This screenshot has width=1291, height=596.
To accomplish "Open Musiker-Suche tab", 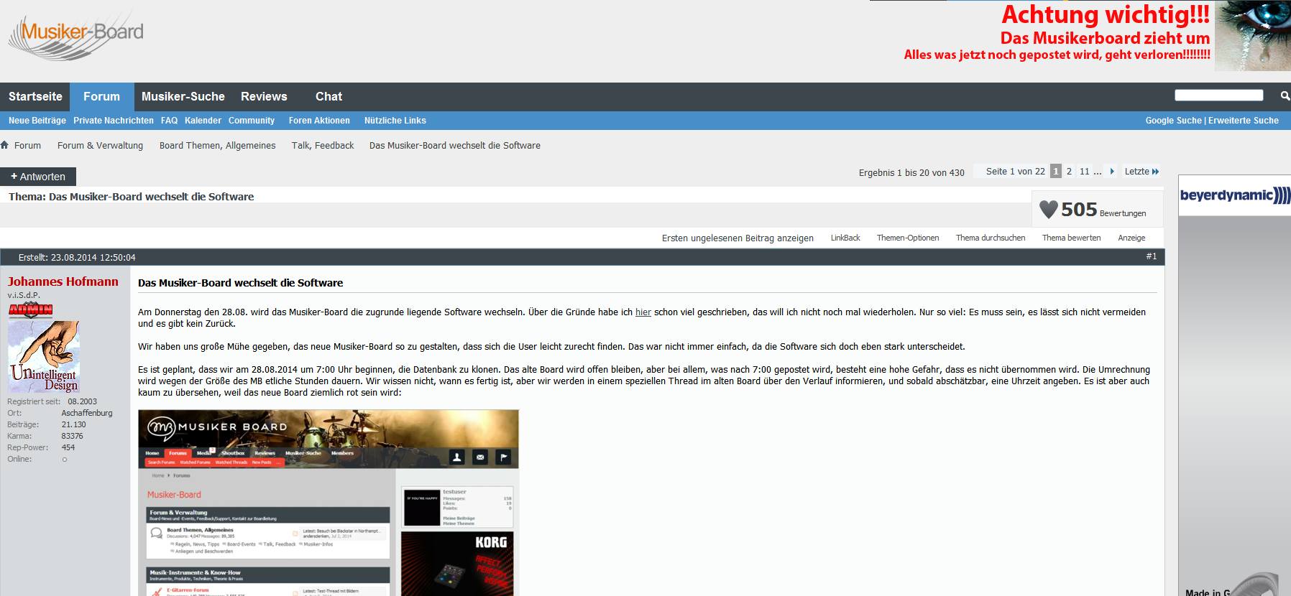I will 183,96.
